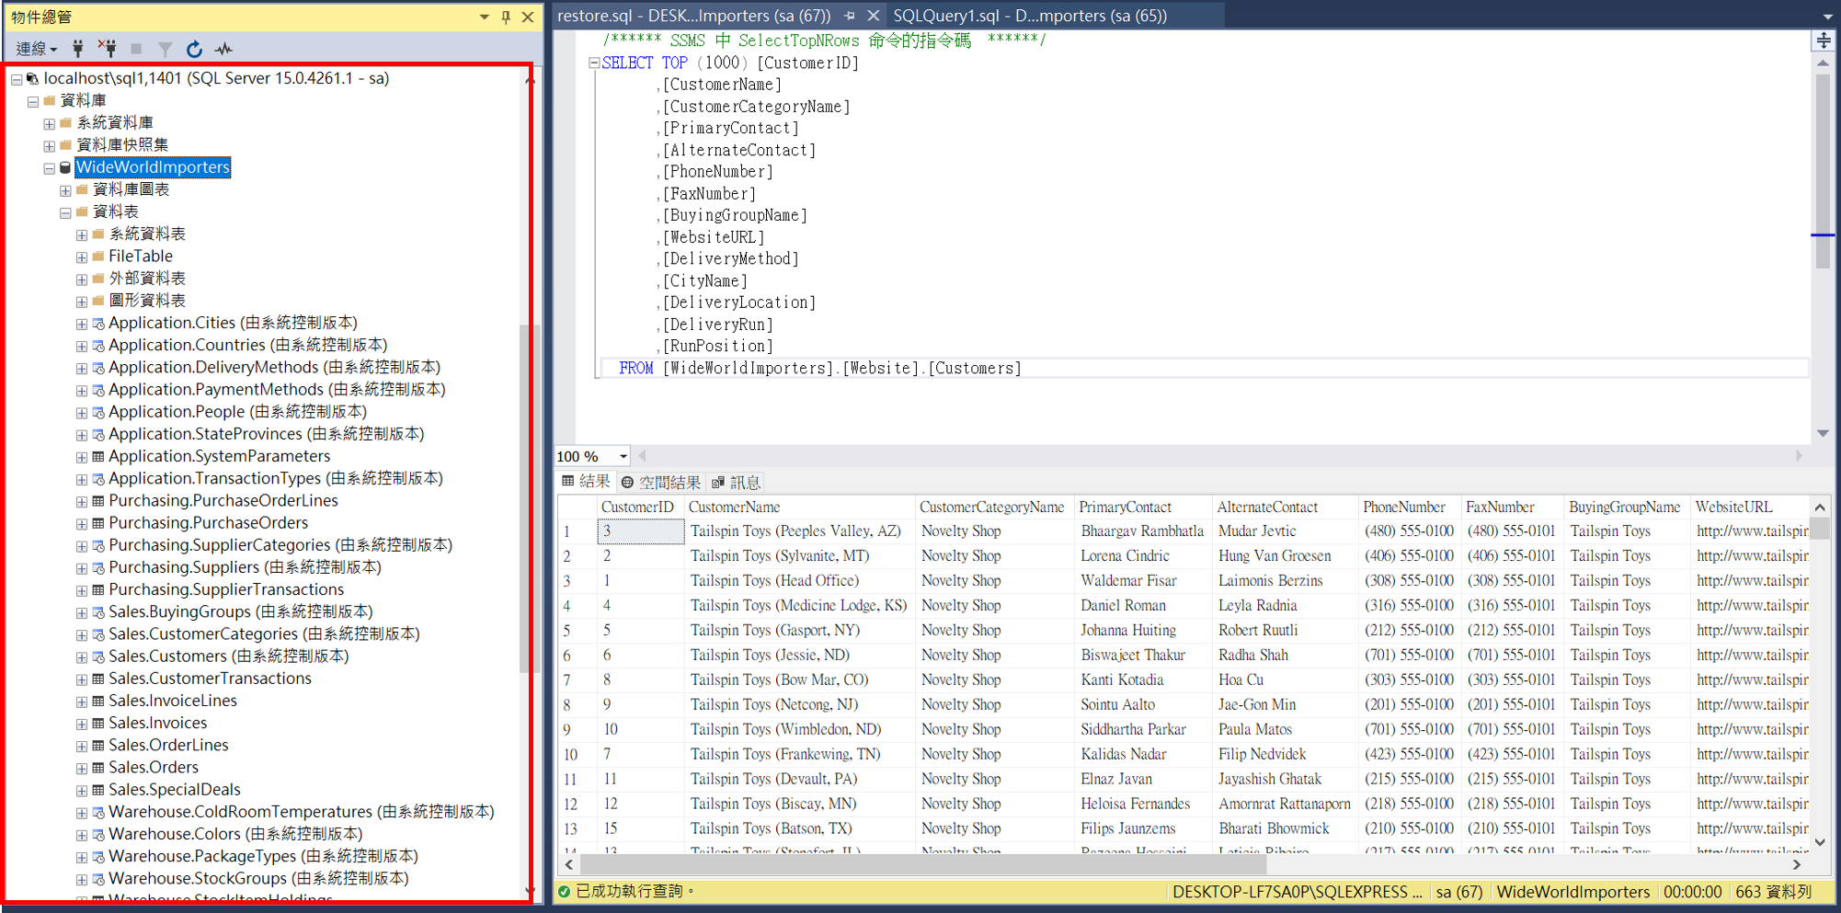This screenshot has height=913, width=1841.
Task: Pin the Object Explorer panel
Action: (506, 17)
